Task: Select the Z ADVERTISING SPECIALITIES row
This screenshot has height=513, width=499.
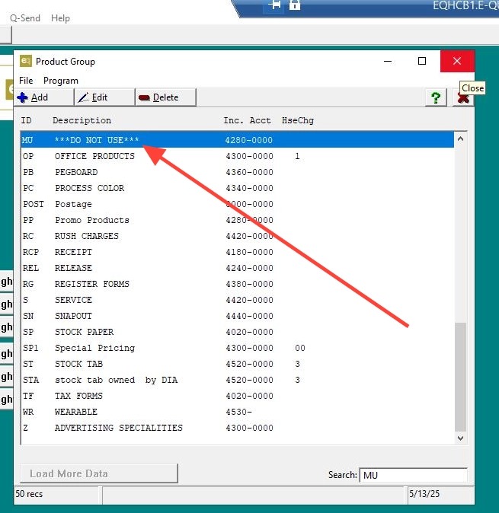Action: tap(238, 428)
